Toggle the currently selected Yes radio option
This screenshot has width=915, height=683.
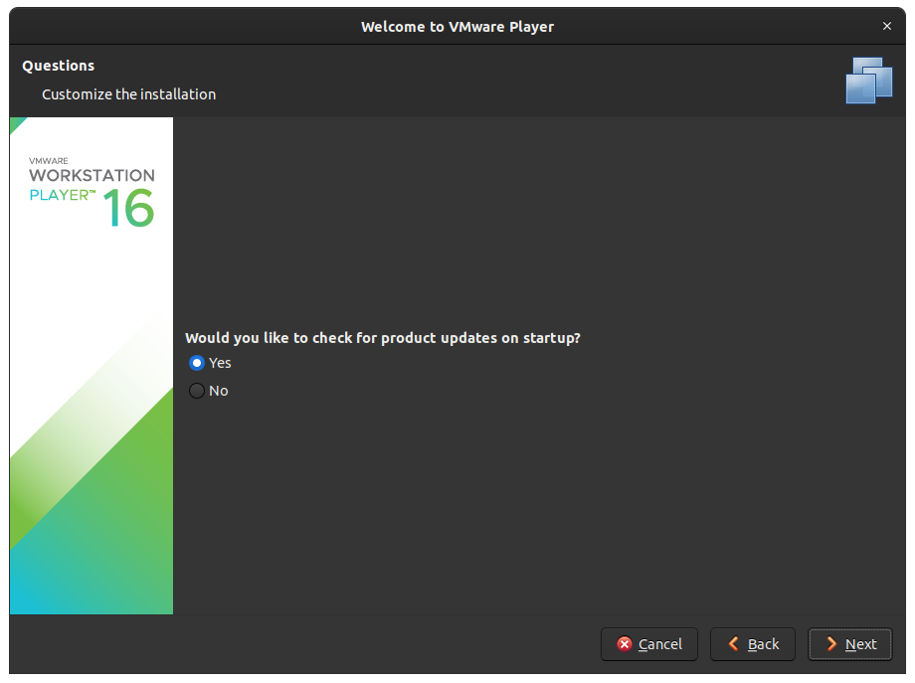pyautogui.click(x=197, y=363)
